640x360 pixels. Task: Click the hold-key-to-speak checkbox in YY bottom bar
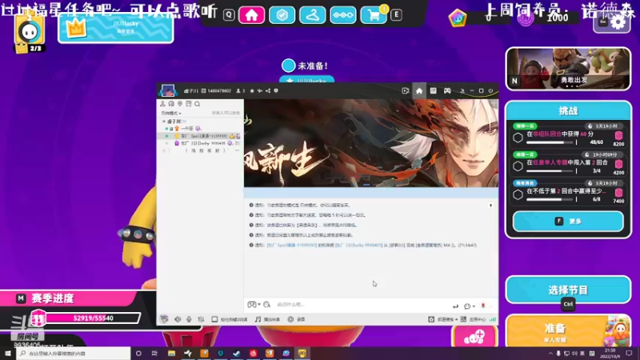tap(214, 319)
